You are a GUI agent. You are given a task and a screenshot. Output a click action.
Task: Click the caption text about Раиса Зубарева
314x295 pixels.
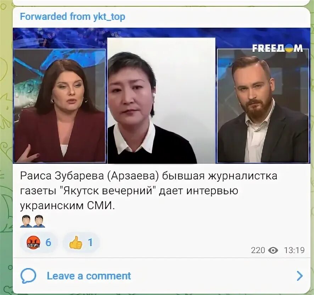[x=148, y=191]
